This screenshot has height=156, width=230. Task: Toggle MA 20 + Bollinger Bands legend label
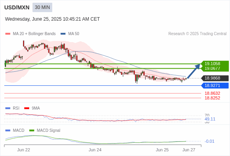click(x=34, y=34)
